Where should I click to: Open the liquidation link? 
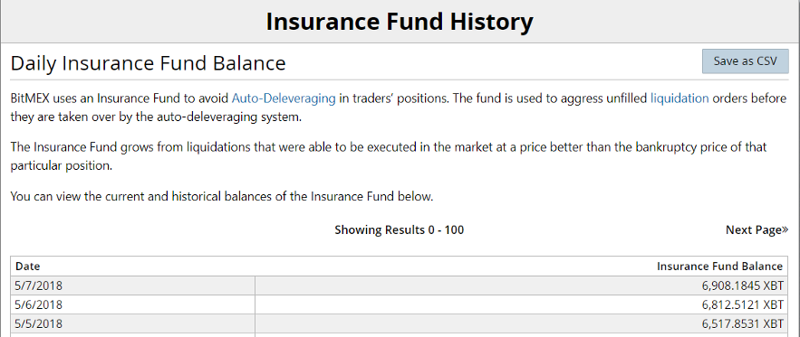(680, 98)
